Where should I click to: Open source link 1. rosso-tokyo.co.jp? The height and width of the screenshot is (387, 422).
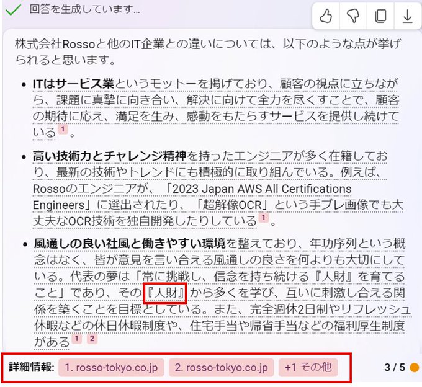tap(111, 367)
